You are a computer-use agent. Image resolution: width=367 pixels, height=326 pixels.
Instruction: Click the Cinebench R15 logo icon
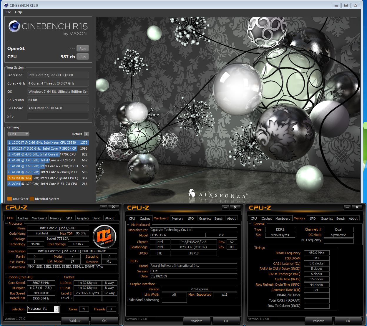click(14, 26)
